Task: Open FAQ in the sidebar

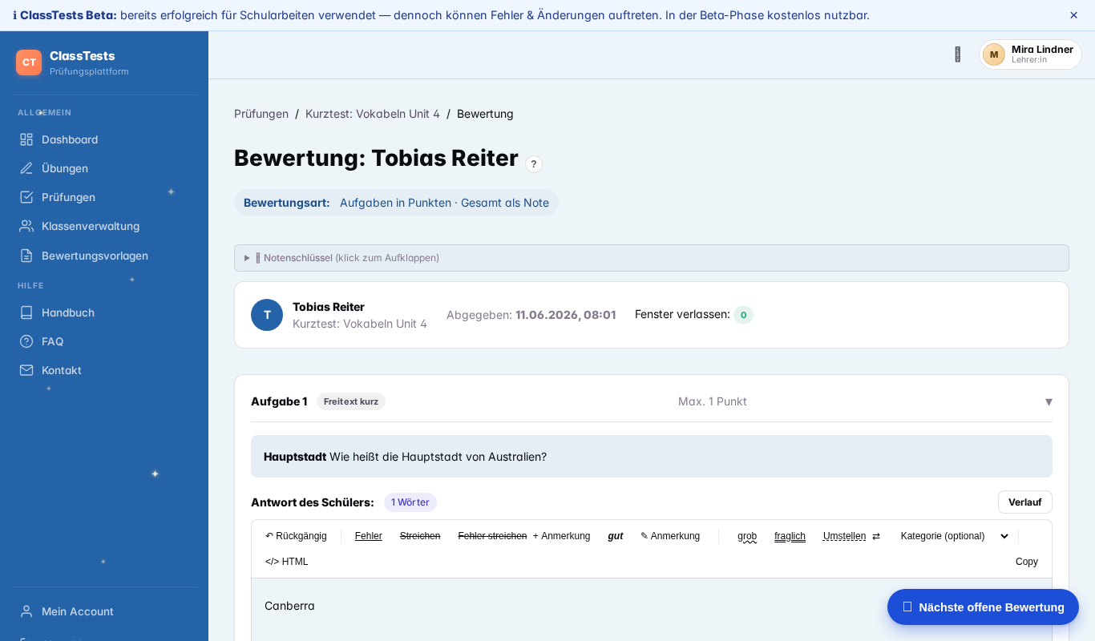Action: [x=104, y=341]
